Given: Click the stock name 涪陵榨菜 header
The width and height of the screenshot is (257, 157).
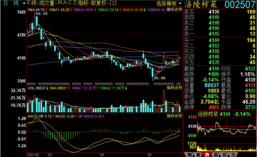Looking at the screenshot, I should 201,5.
